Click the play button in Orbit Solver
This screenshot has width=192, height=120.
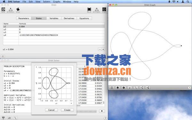pyautogui.click(x=102, y=111)
